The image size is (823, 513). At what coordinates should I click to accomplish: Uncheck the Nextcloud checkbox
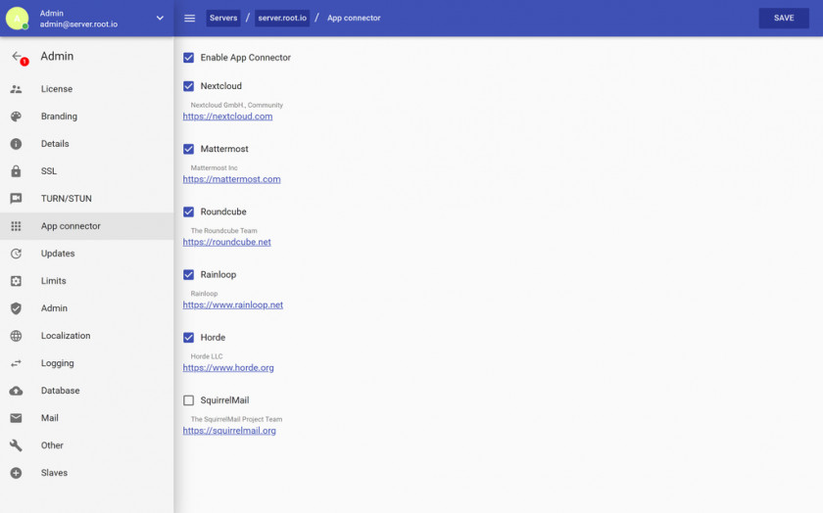188,86
